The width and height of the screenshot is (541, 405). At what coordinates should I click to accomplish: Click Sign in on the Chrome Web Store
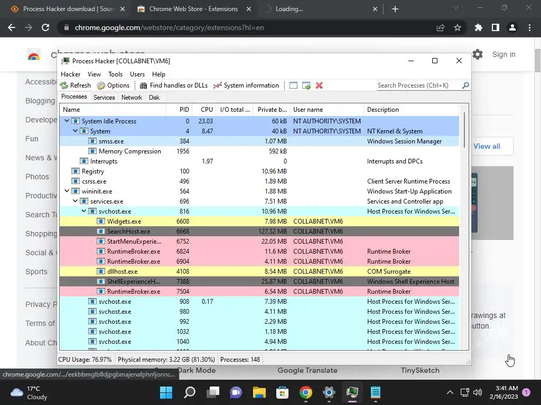coord(503,54)
